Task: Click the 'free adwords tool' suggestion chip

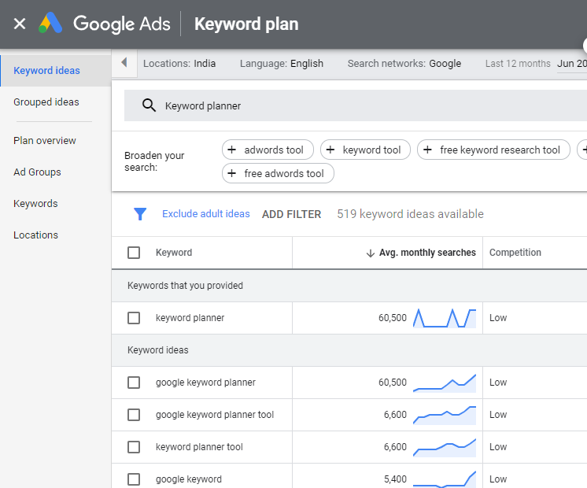Action: click(278, 173)
